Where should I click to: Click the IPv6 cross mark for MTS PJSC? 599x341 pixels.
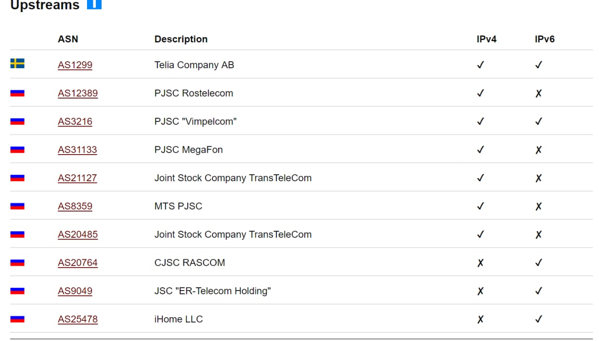point(539,206)
